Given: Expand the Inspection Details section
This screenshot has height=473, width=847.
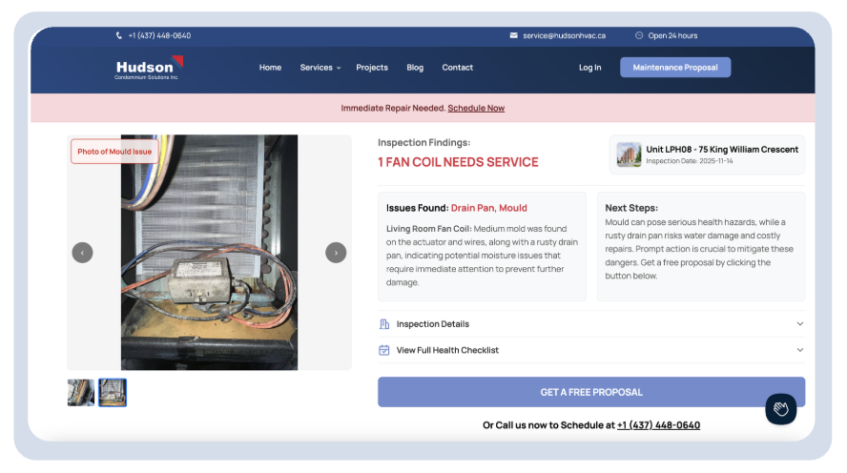Looking at the screenshot, I should (799, 324).
